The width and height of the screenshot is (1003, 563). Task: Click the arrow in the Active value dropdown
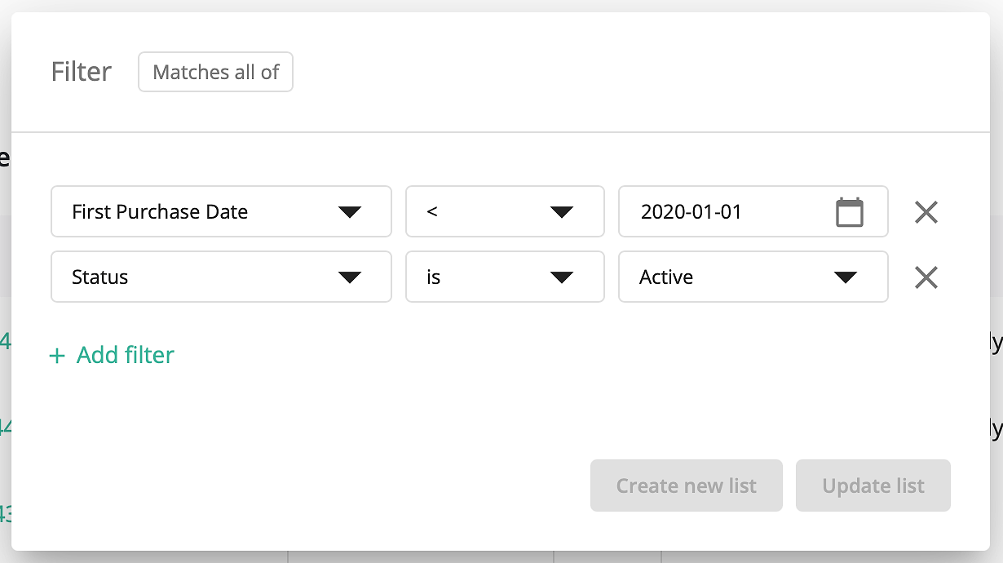tap(846, 277)
